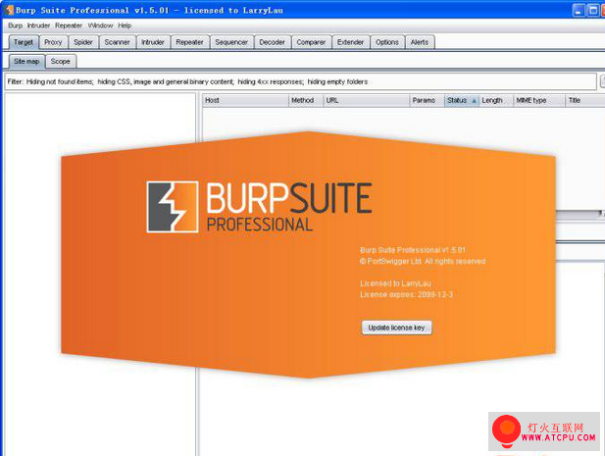
Task: Click 'Licensed to LarryLau' text
Action: 395,283
